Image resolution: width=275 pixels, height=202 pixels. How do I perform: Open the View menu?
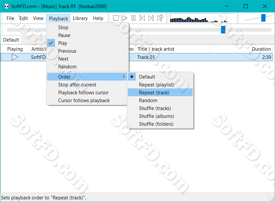[38, 18]
